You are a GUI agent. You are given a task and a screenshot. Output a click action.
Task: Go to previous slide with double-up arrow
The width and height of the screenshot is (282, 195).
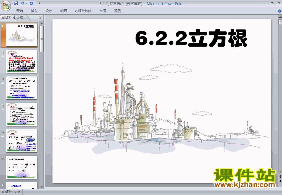(x=280, y=177)
